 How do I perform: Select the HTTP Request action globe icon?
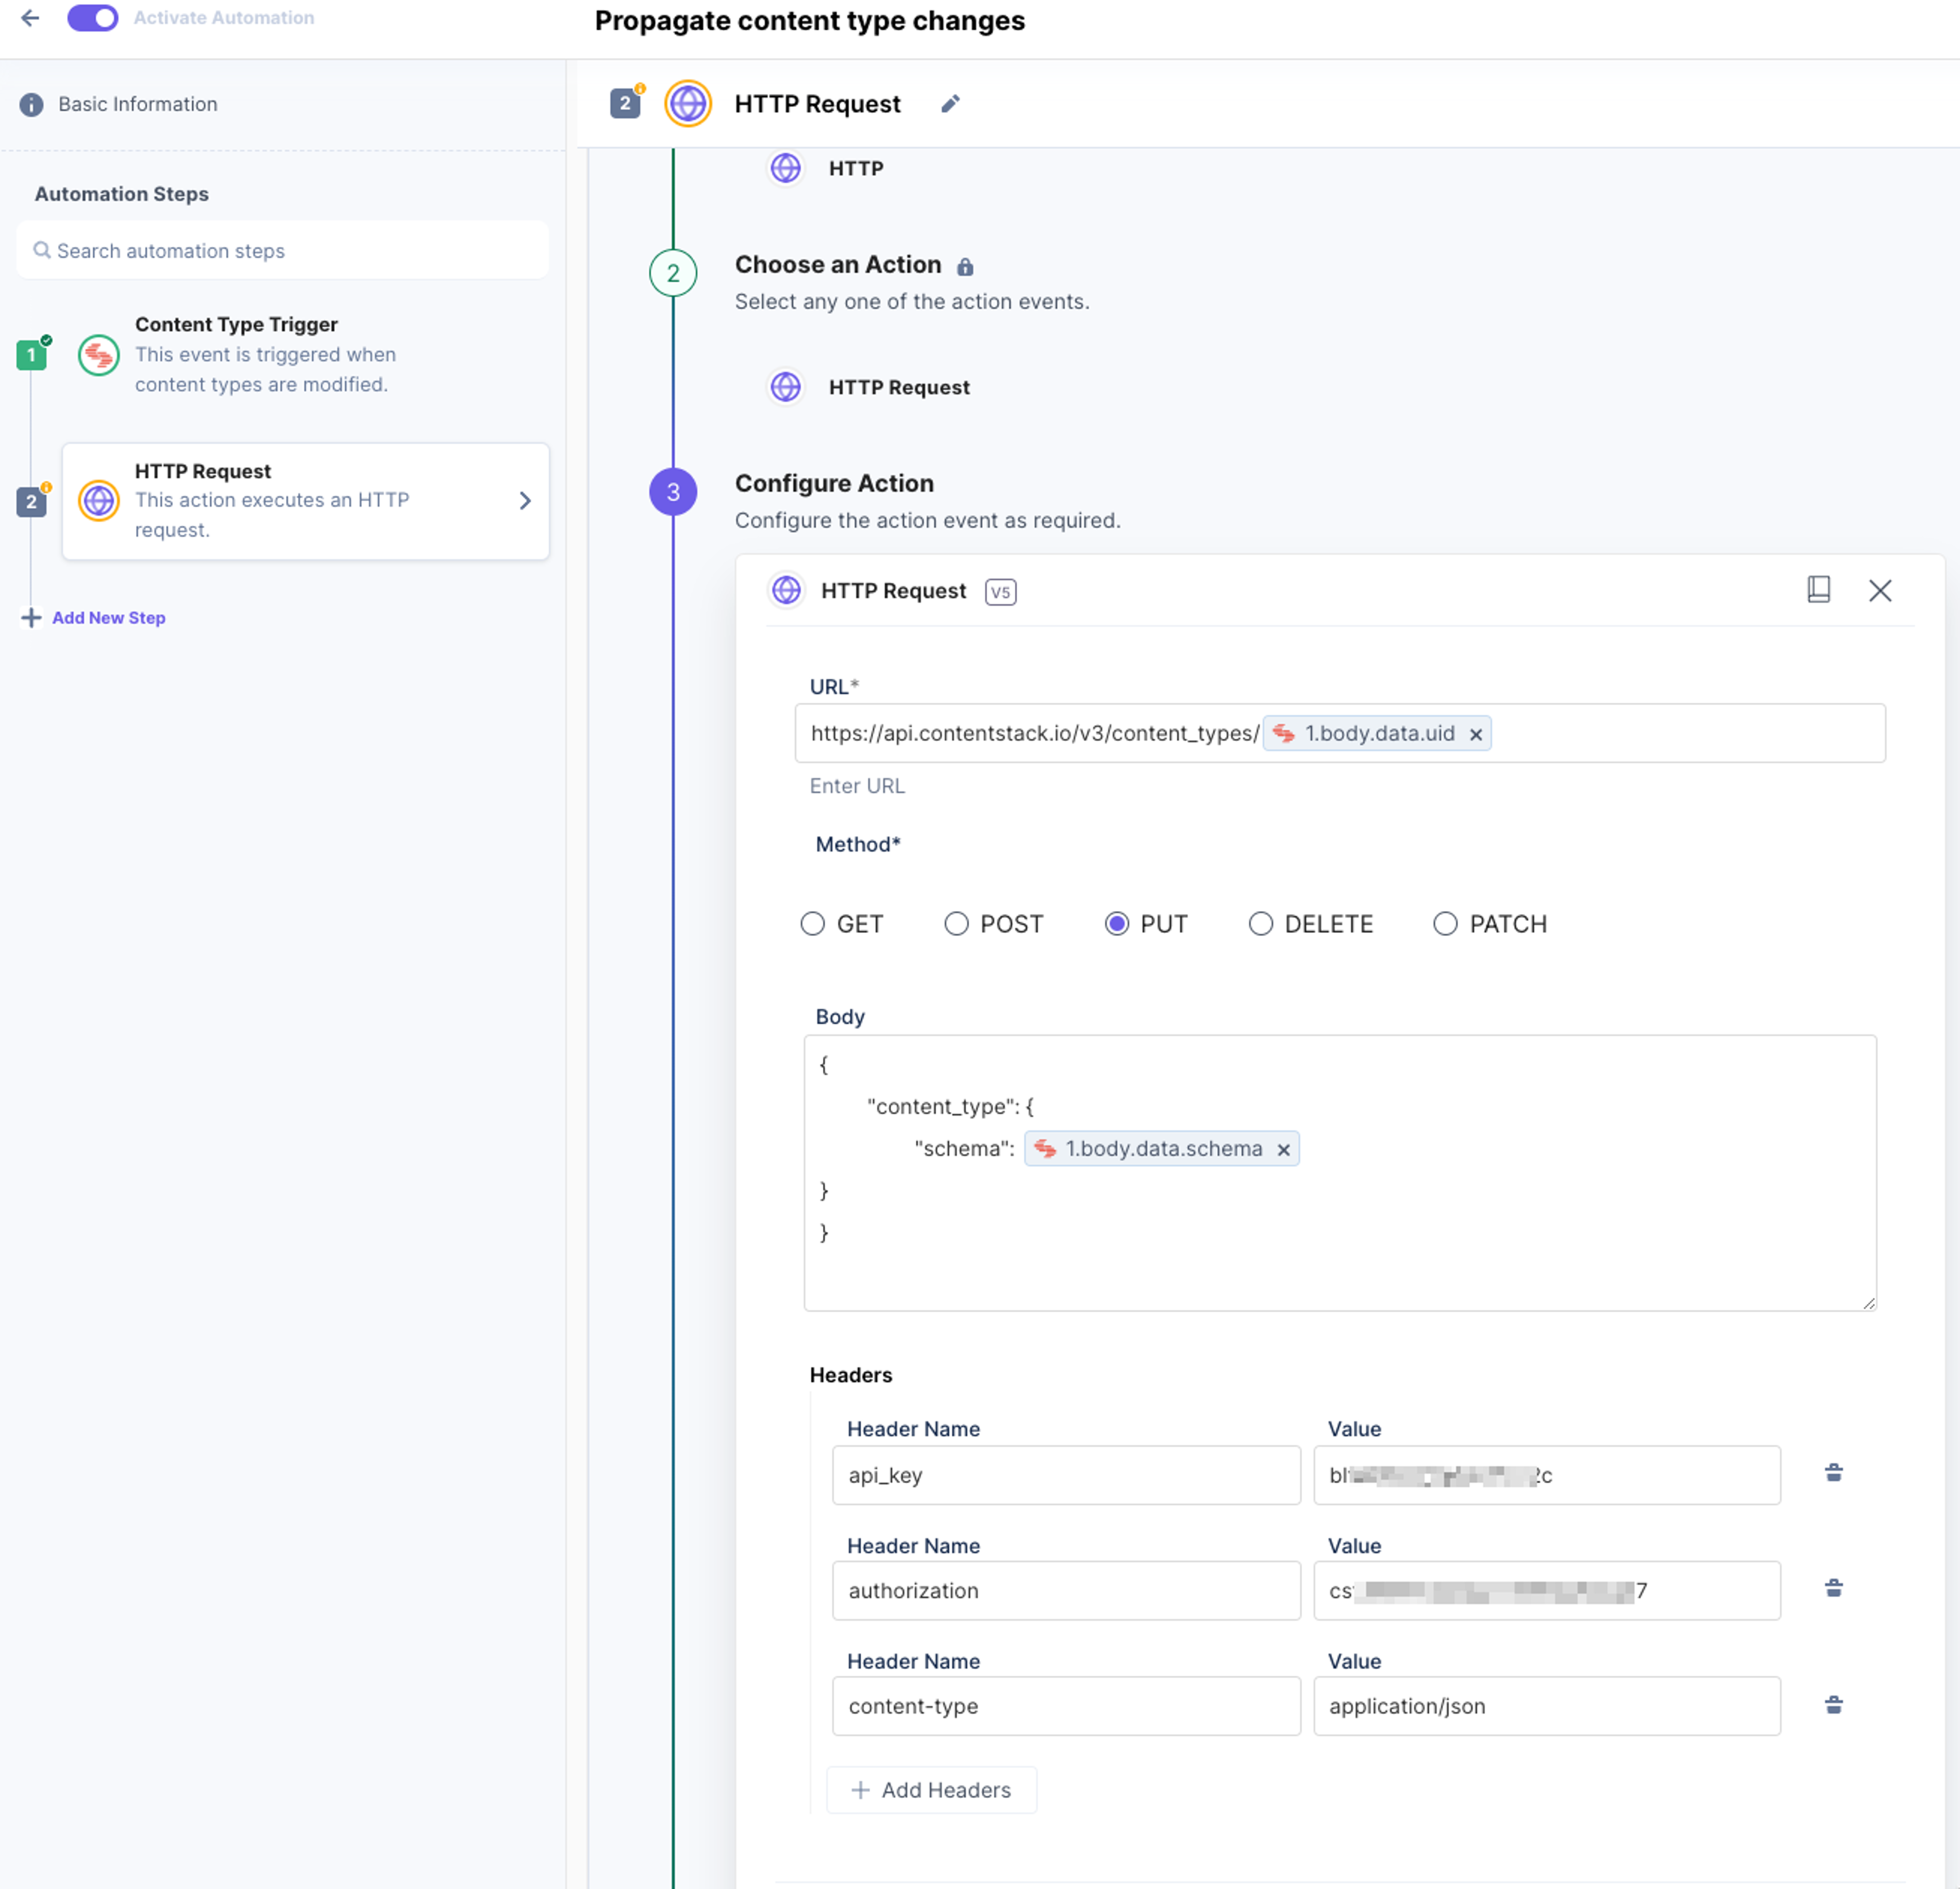(786, 387)
